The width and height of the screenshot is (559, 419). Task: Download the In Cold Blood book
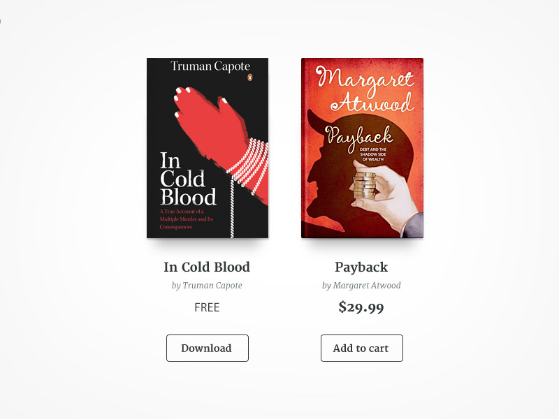point(207,348)
